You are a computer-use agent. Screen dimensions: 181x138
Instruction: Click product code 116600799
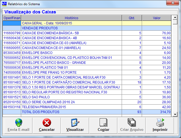tap(12, 33)
